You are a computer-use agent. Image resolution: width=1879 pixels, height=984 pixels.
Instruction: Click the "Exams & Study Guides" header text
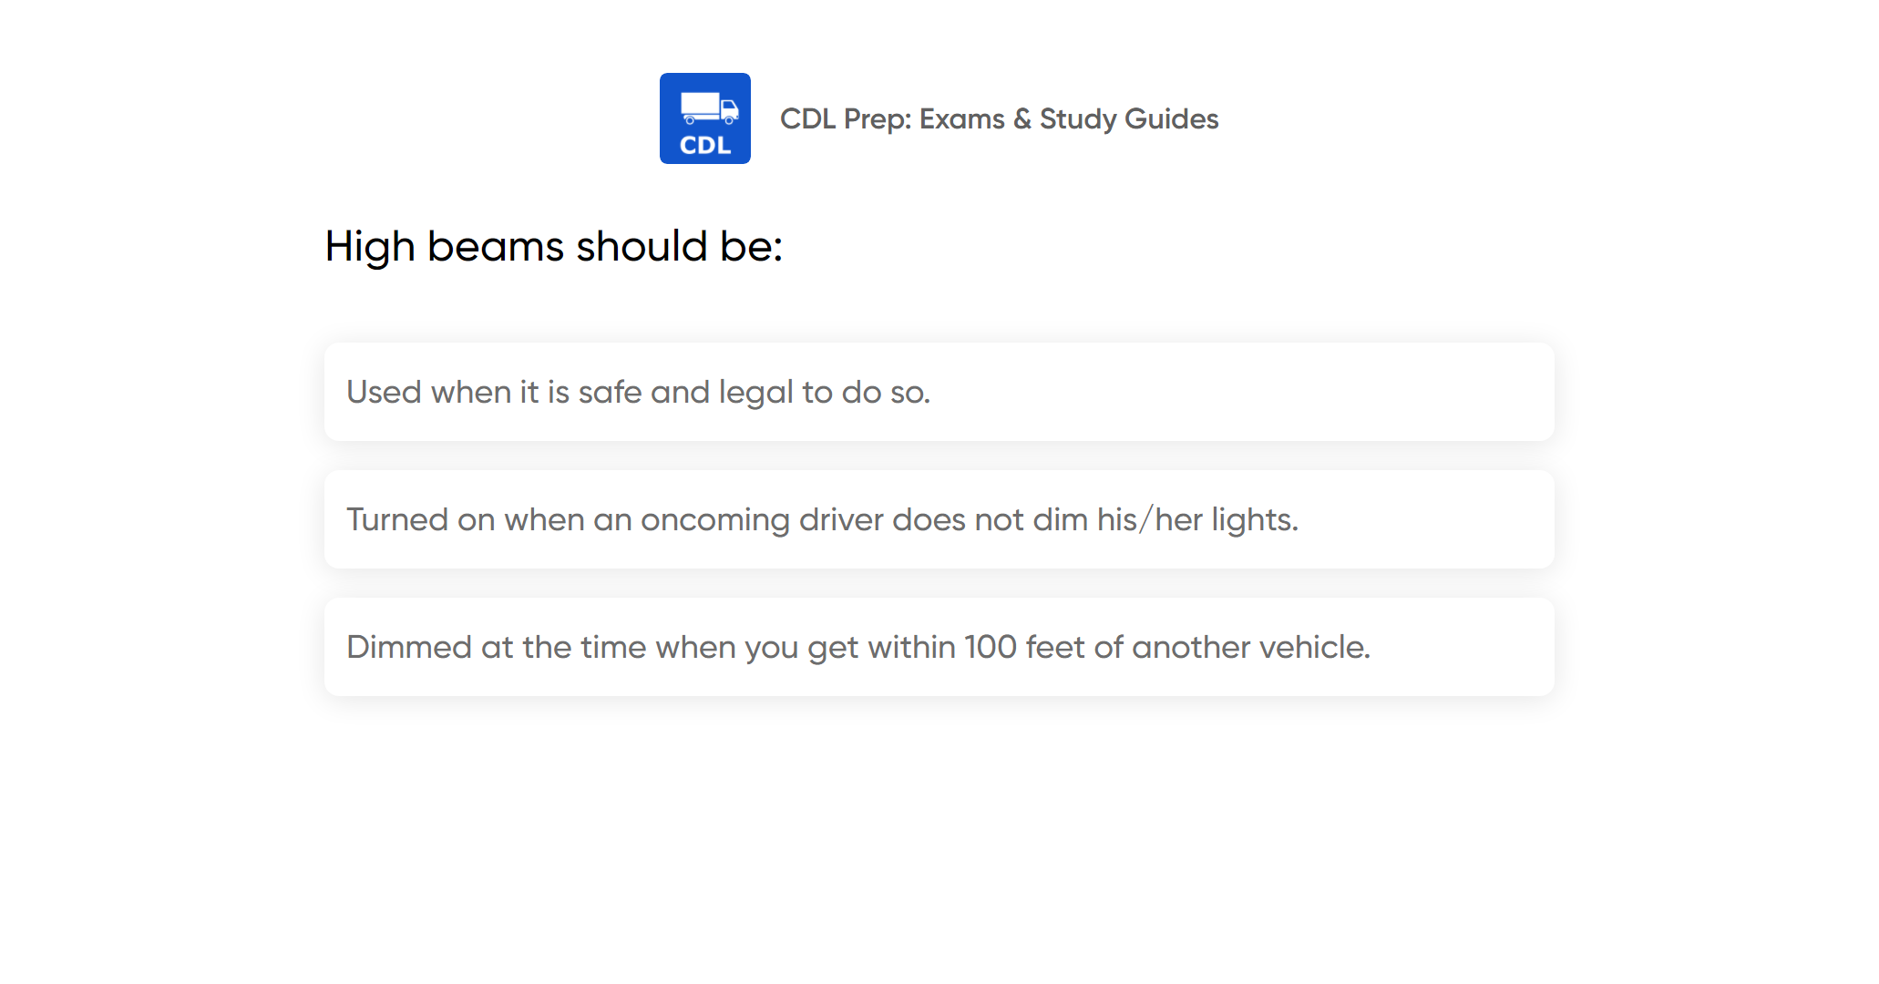point(1068,118)
